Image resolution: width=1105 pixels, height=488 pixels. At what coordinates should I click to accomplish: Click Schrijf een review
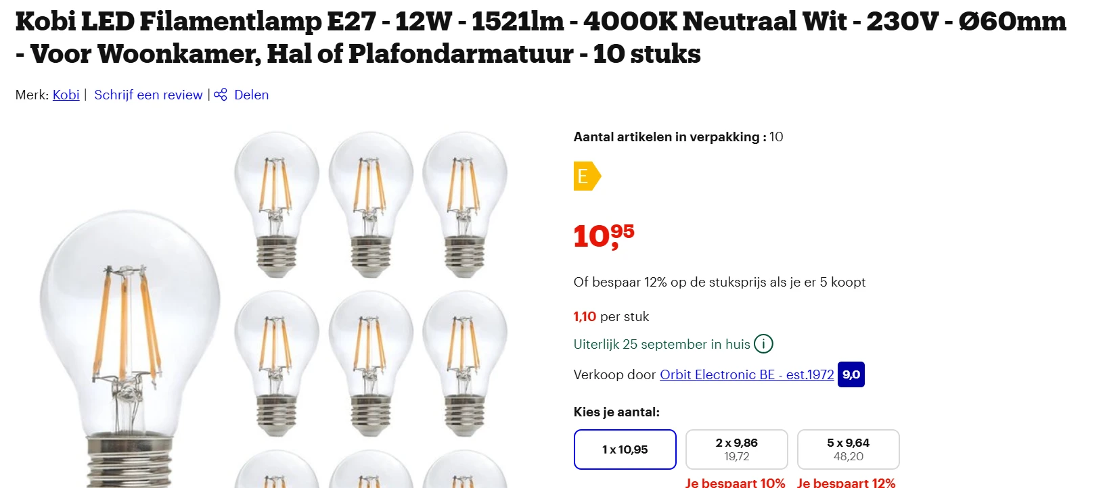[148, 95]
